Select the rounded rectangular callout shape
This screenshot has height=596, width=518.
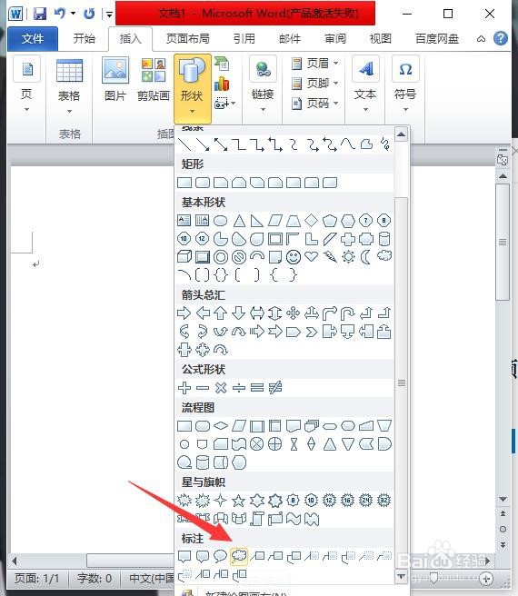pyautogui.click(x=203, y=556)
